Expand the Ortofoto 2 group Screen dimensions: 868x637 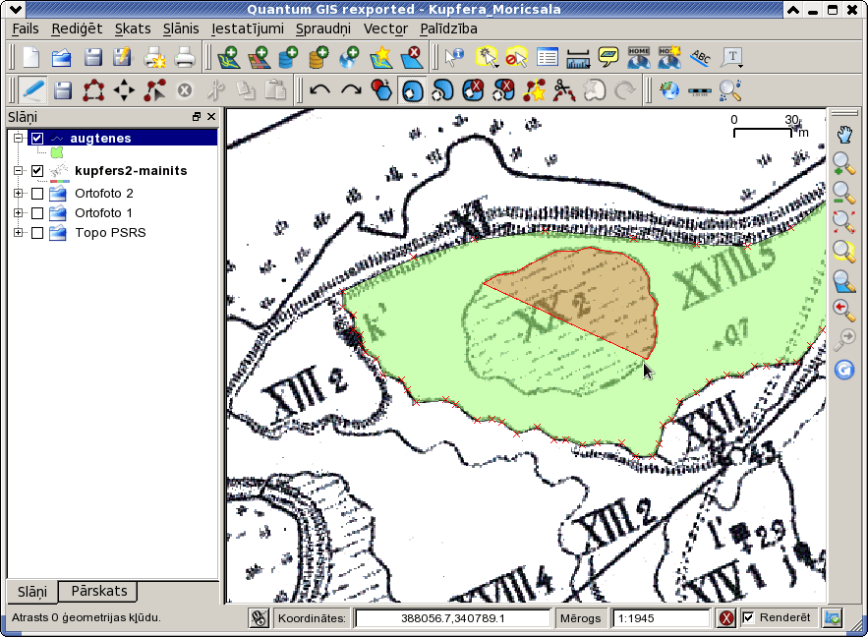click(x=19, y=193)
